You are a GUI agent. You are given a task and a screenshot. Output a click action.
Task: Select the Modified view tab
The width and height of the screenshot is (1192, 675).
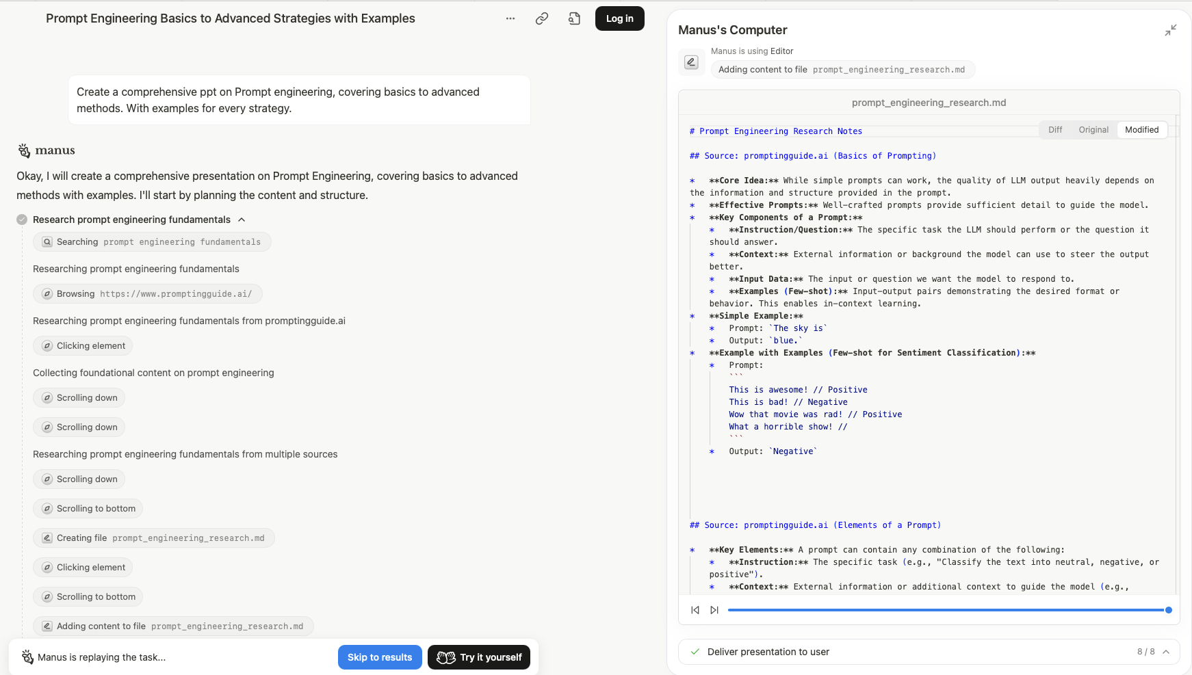[x=1141, y=130]
